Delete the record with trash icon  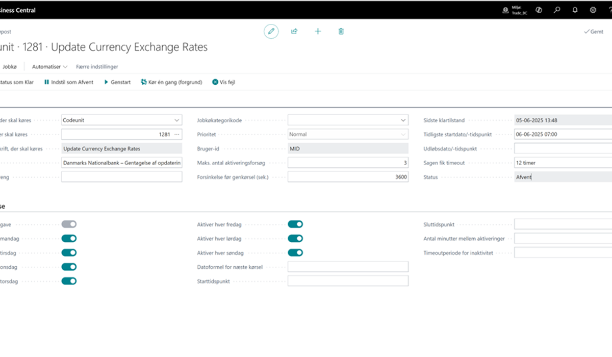click(x=341, y=32)
